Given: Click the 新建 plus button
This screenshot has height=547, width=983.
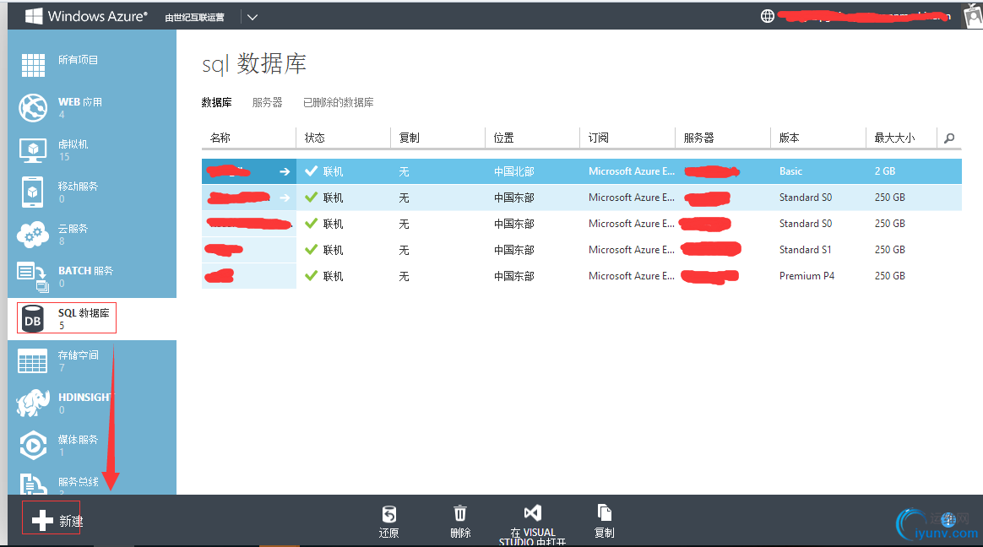Looking at the screenshot, I should 52,517.
